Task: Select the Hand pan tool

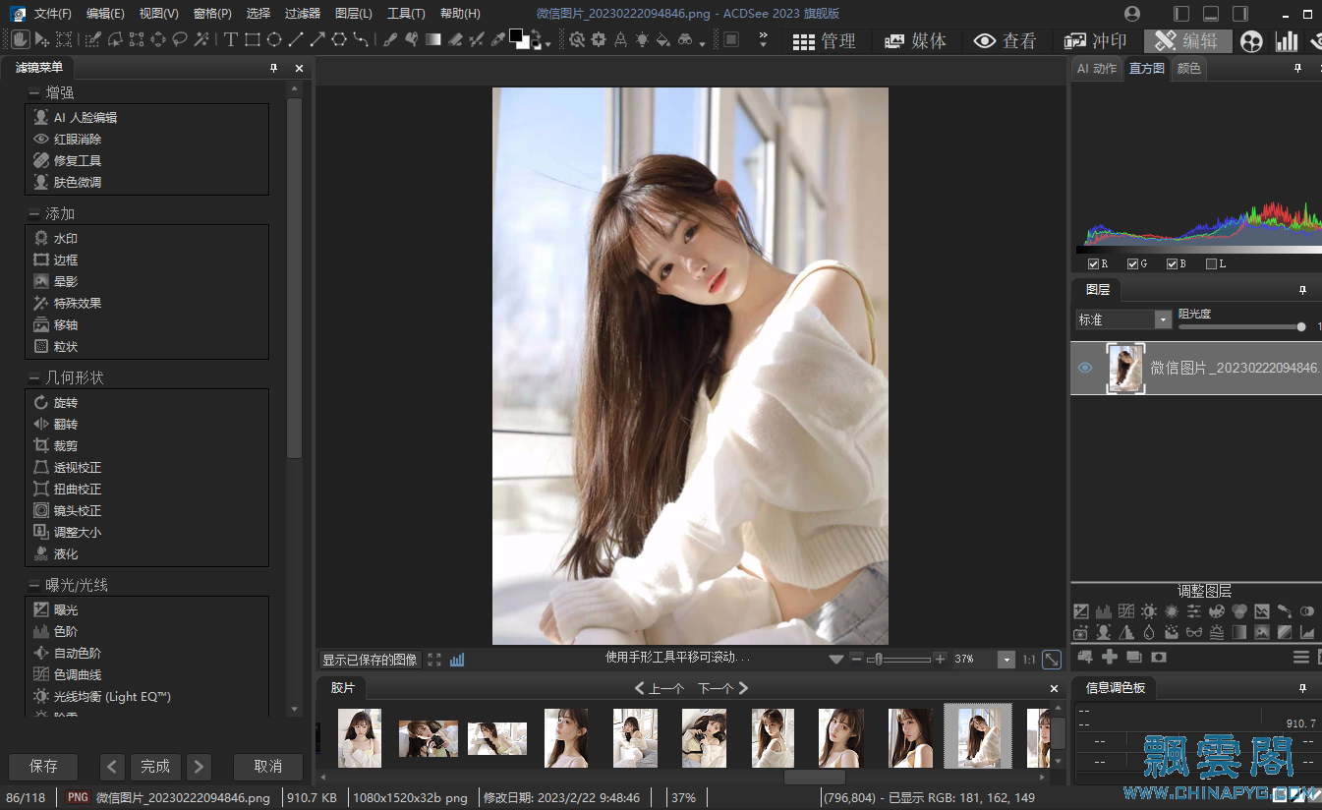Action: pos(21,39)
